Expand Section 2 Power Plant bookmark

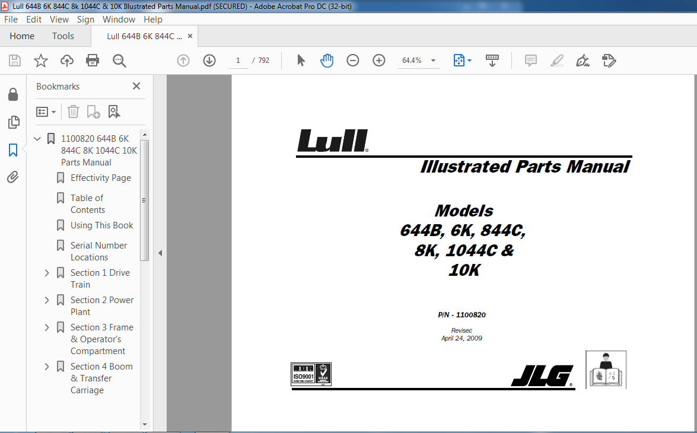click(x=47, y=301)
